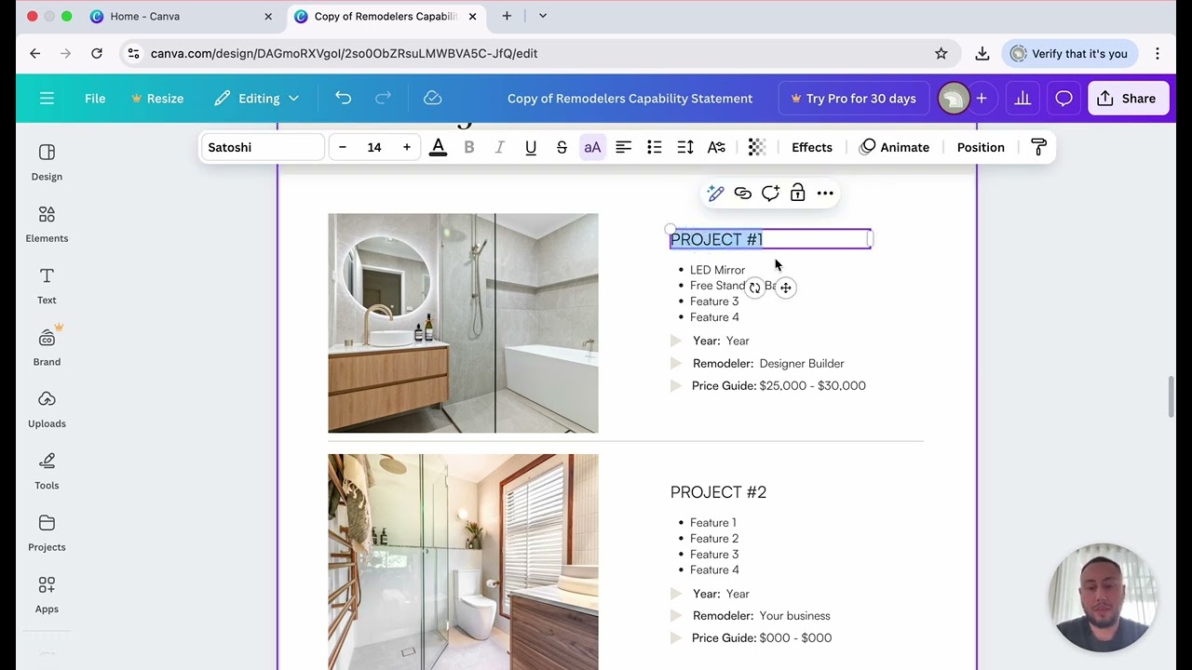Add a link to selected text

(x=742, y=193)
